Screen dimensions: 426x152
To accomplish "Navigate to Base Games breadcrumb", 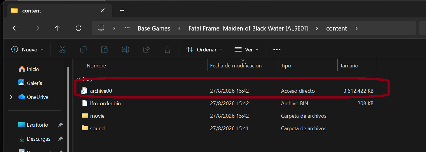I will [x=154, y=28].
